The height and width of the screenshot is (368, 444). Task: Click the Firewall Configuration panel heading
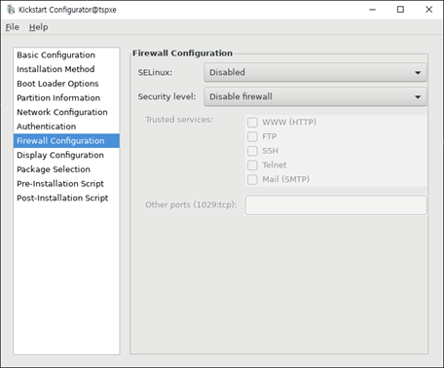pyautogui.click(x=182, y=53)
